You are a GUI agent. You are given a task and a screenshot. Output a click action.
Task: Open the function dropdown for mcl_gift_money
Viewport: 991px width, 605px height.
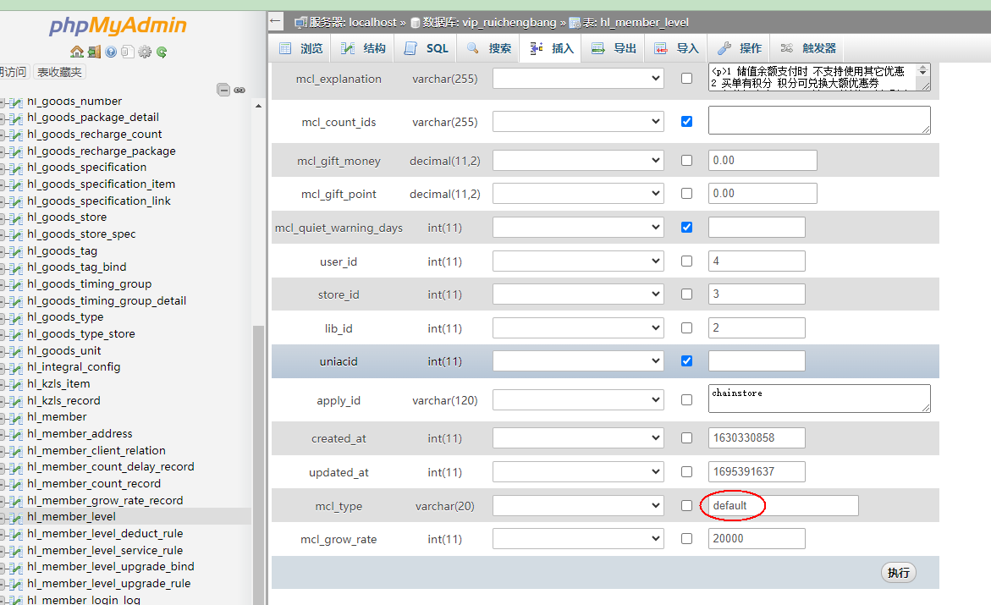coord(578,161)
